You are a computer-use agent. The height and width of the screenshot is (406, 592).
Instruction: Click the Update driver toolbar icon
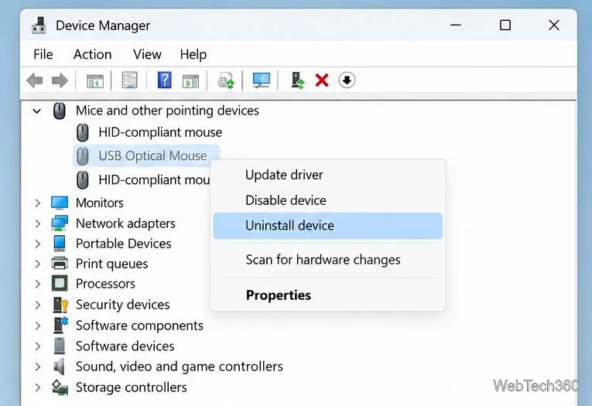coord(297,80)
